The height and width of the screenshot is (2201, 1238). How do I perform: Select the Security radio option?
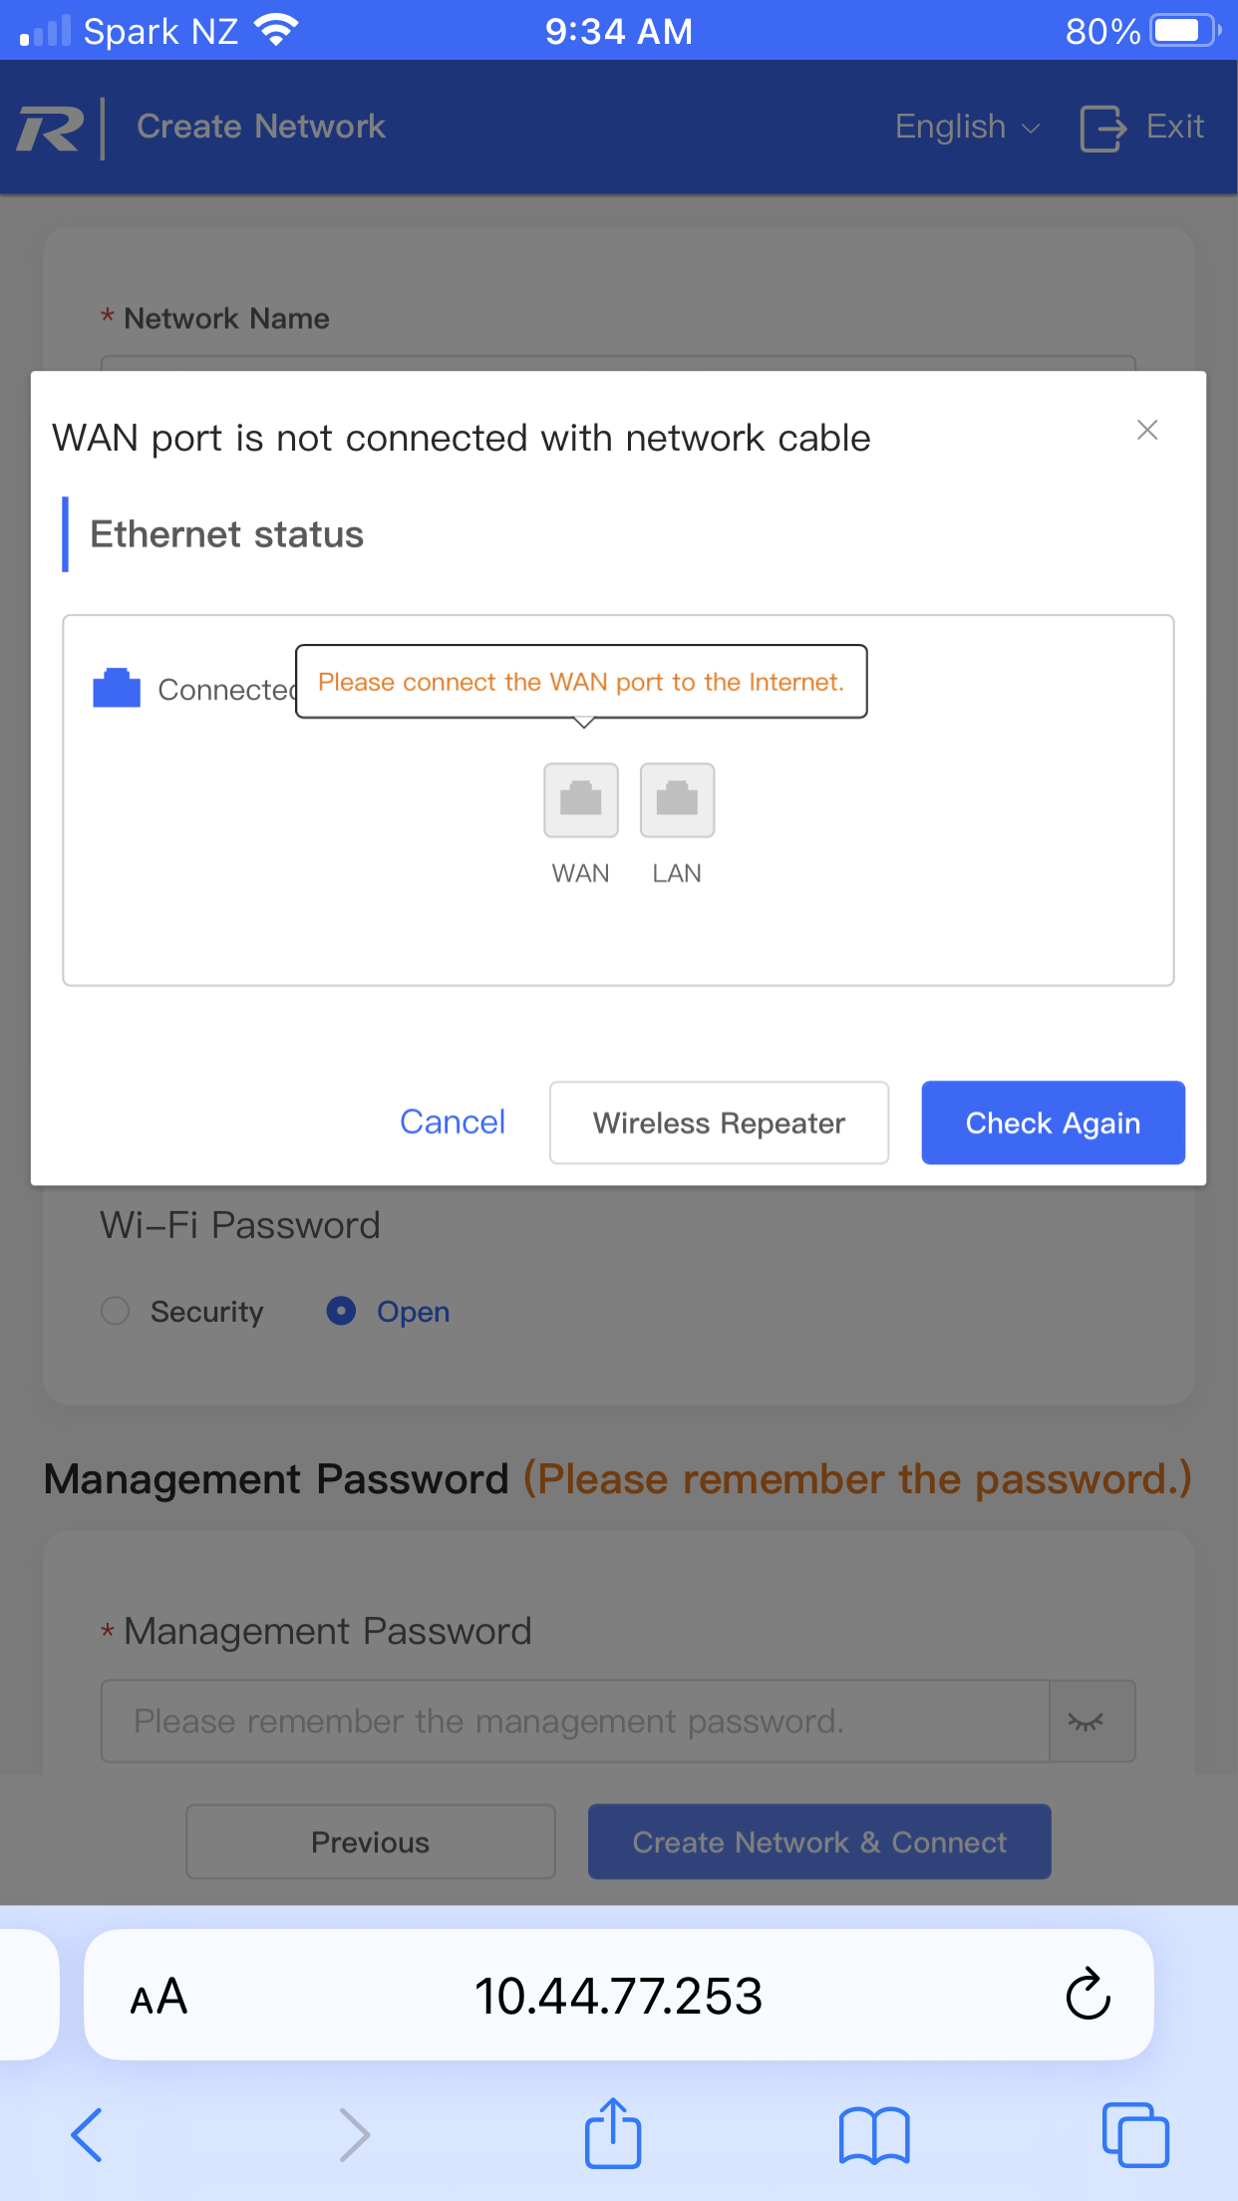pyautogui.click(x=116, y=1311)
